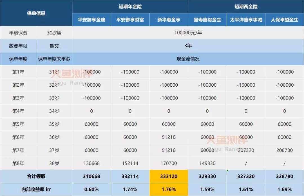Select the 合计领取 row label

[x=36, y=176]
